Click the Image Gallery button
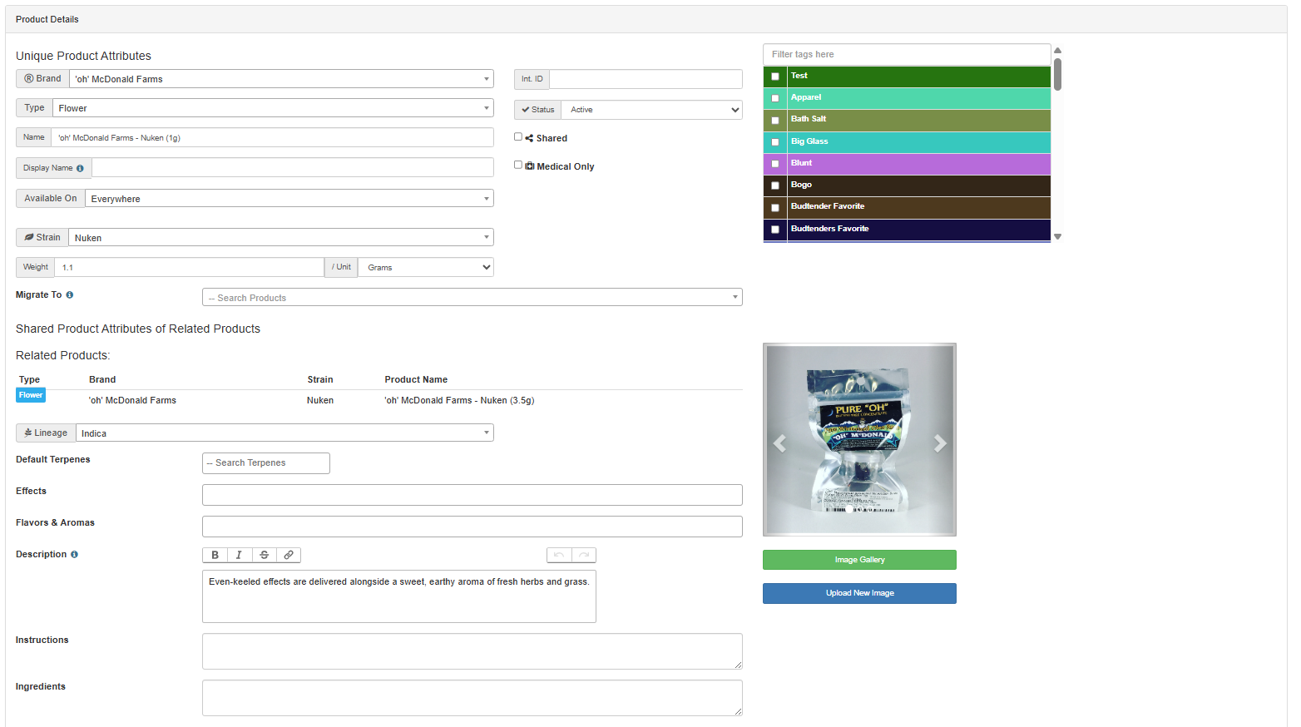Image resolution: width=1301 pixels, height=727 pixels. click(x=859, y=560)
